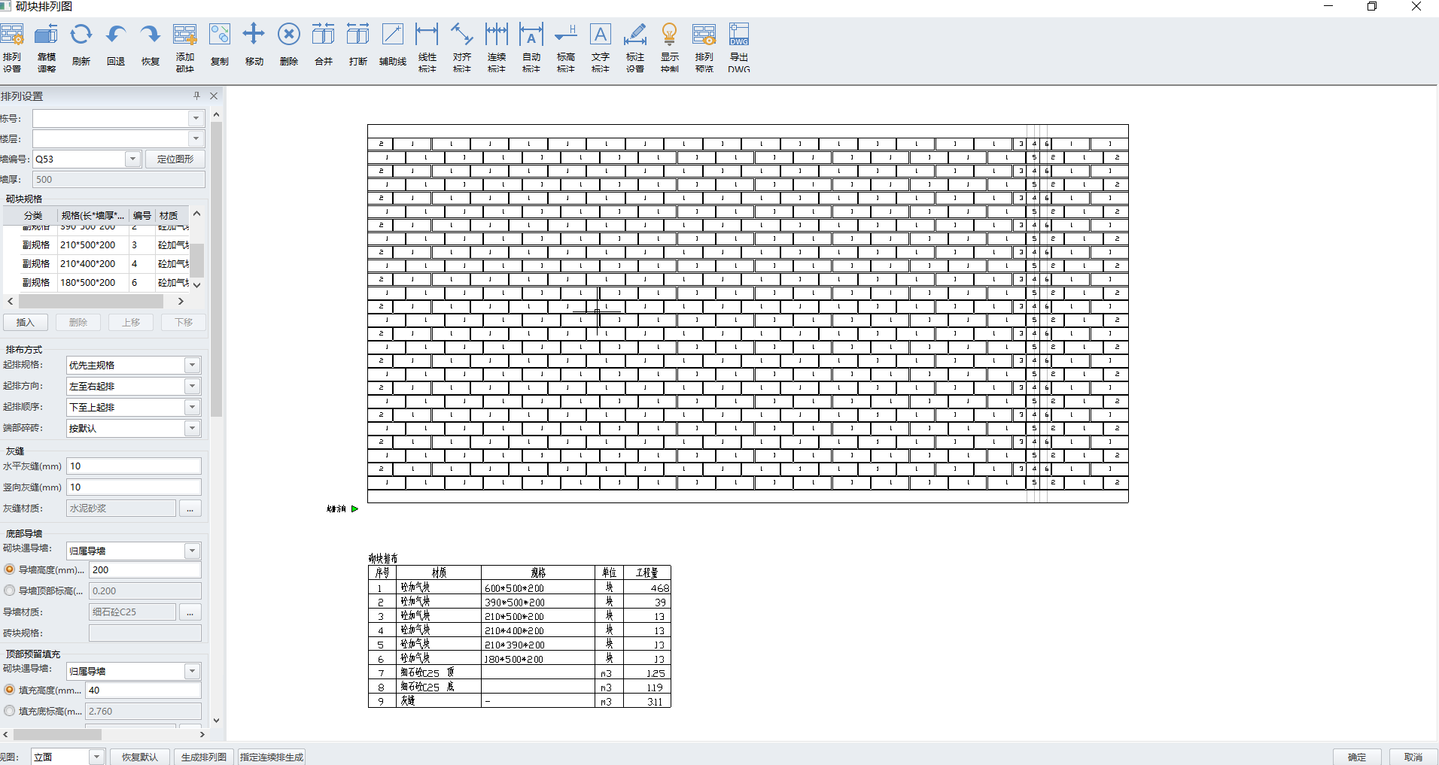Select the 辅助线 guide line tool
Viewport: 1439px width, 765px height.
pyautogui.click(x=393, y=45)
